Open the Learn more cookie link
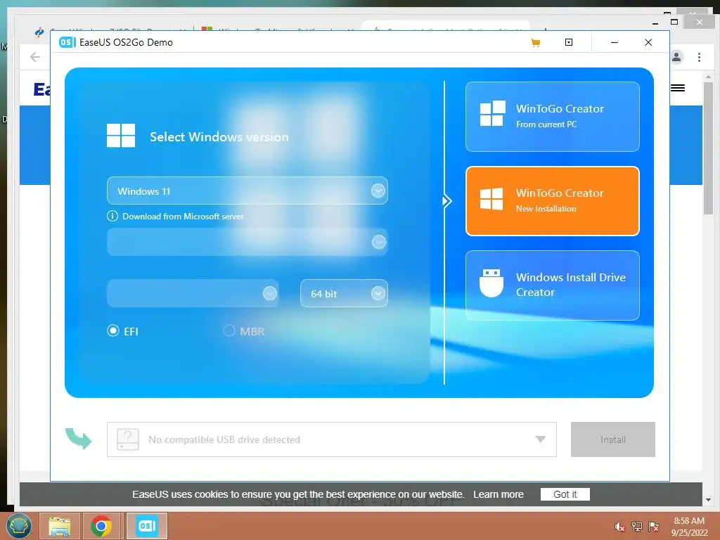 (x=499, y=494)
